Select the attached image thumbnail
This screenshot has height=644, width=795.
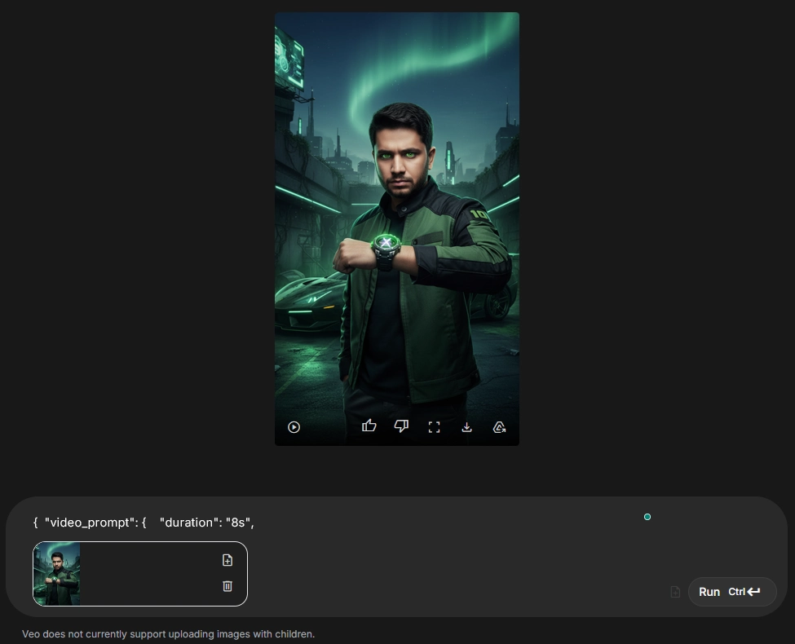[57, 574]
